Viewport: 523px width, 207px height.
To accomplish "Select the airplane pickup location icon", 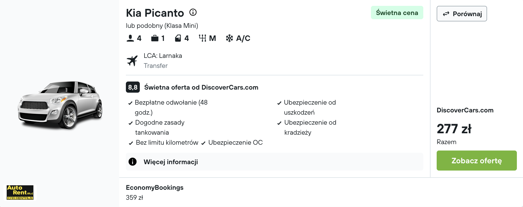I will click(x=132, y=61).
